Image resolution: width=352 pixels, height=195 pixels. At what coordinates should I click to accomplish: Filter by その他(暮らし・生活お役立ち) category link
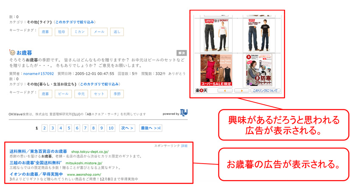coord(99,84)
